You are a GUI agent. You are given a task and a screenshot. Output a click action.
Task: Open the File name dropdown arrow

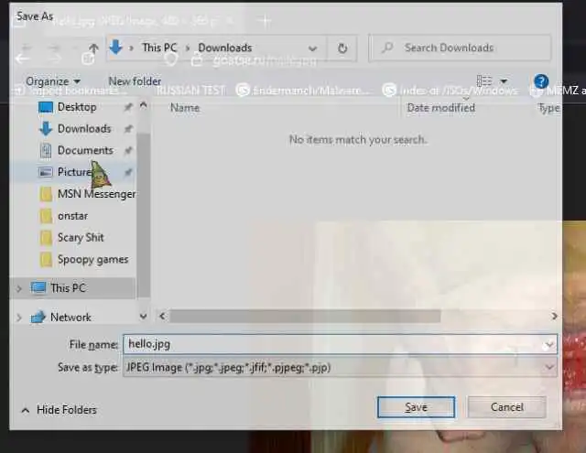click(549, 344)
